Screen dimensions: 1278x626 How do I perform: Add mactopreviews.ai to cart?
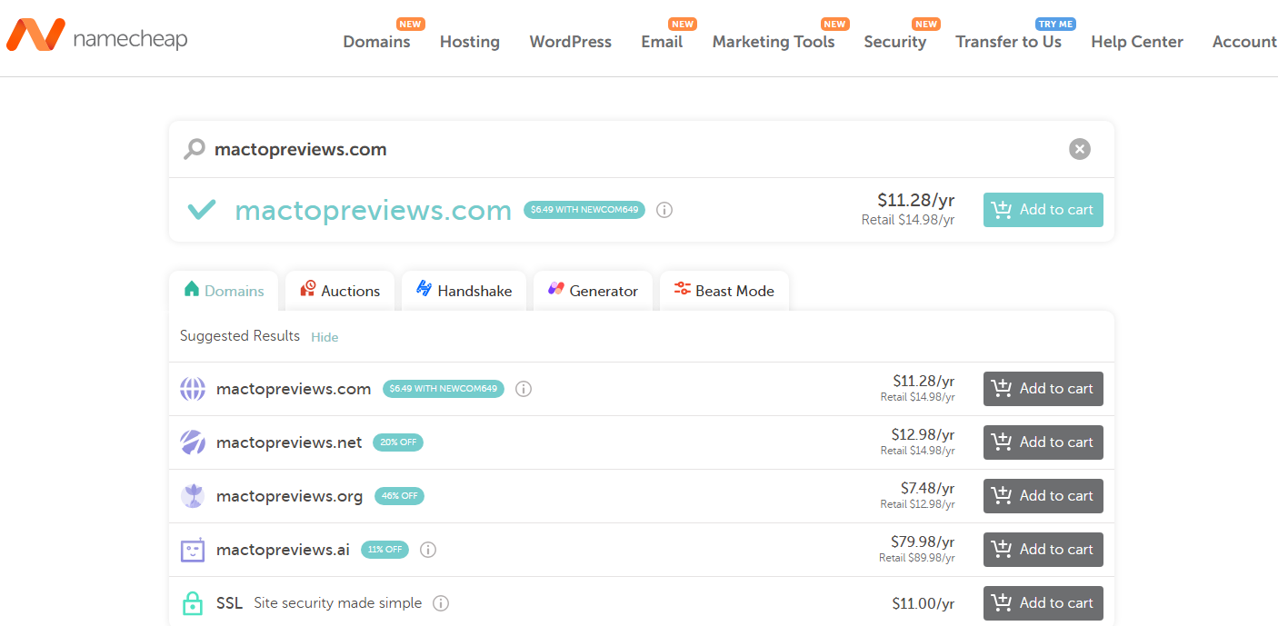[x=1043, y=550]
